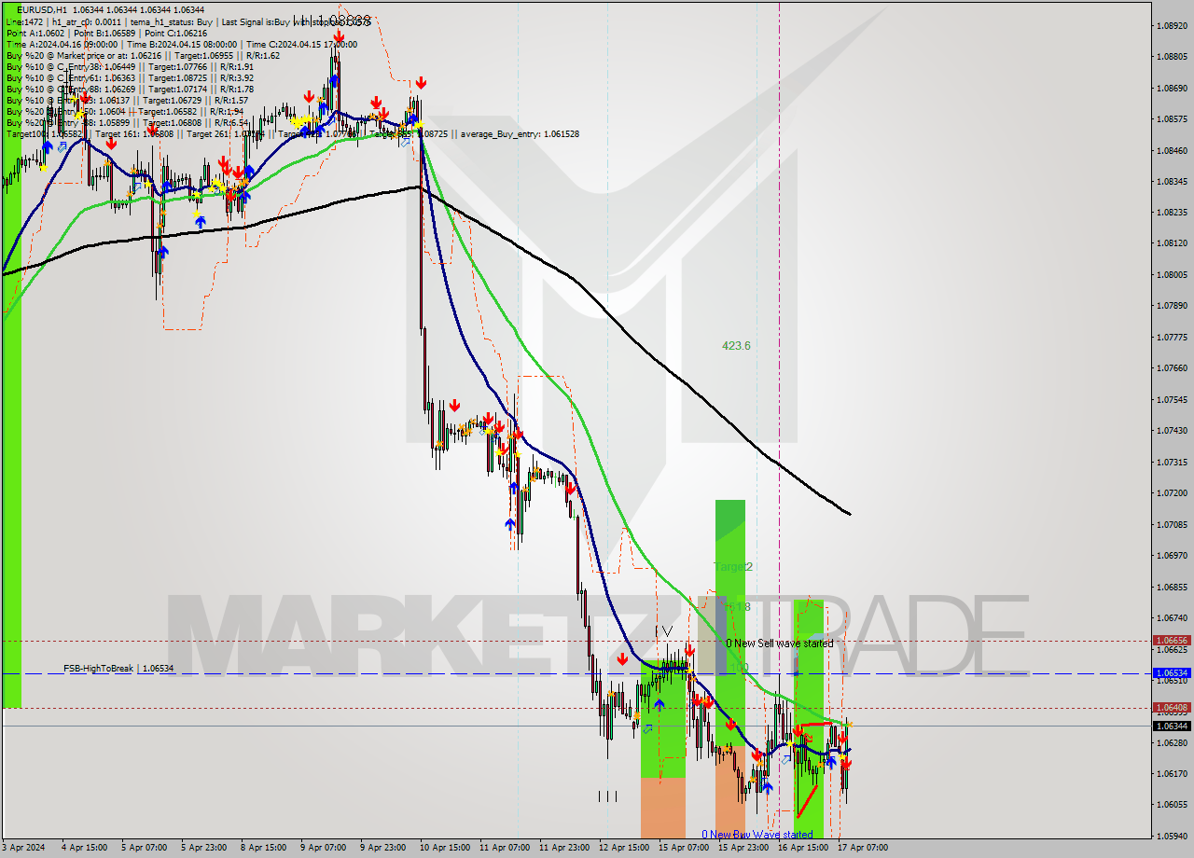The width and height of the screenshot is (1194, 858).
Task: Click the '8 Apr 15:00' time label
Action: coord(263,848)
